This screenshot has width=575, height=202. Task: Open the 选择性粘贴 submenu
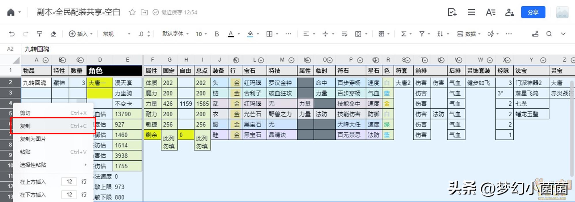click(53, 165)
